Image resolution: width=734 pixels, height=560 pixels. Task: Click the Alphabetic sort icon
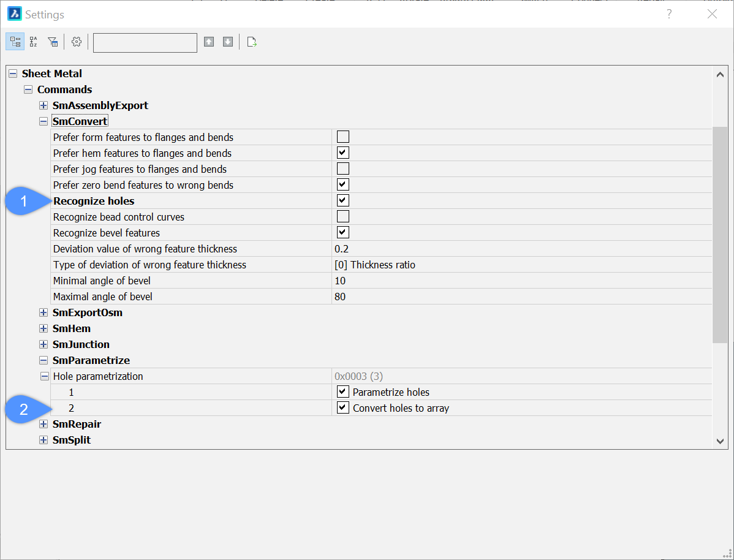click(x=34, y=42)
